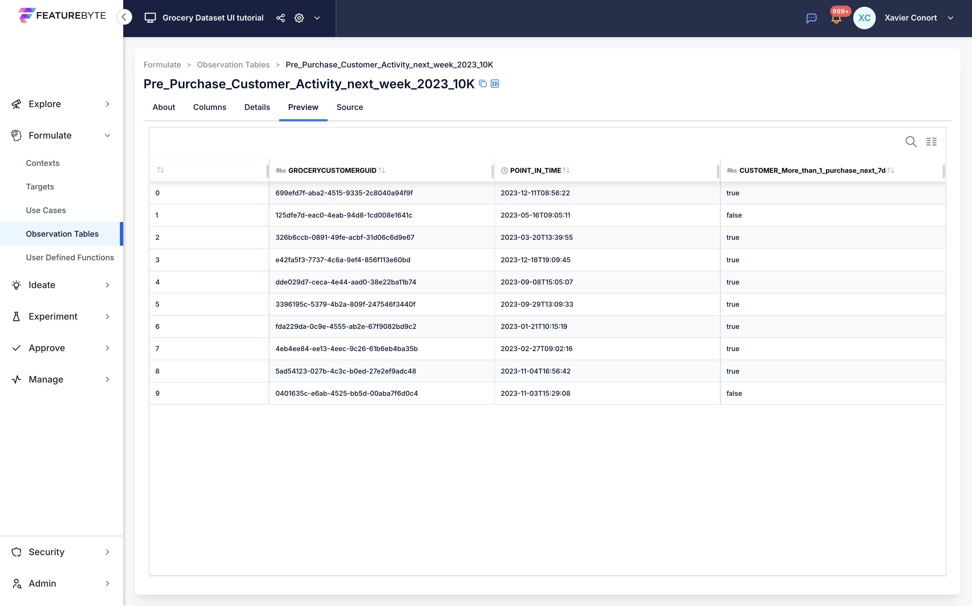Image resolution: width=972 pixels, height=606 pixels.
Task: Select cell e42fa5f3-7737-4c6a-9ef4-856f113e60bd
Action: point(342,260)
